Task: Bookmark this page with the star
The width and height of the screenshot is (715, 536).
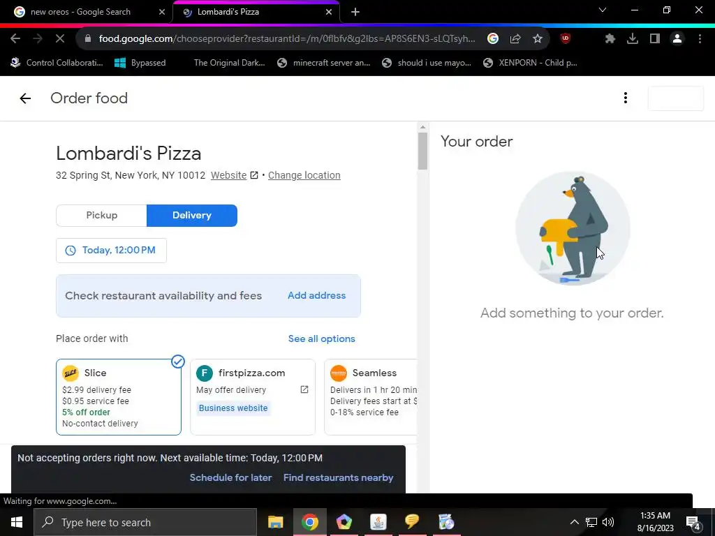Action: coord(538,39)
